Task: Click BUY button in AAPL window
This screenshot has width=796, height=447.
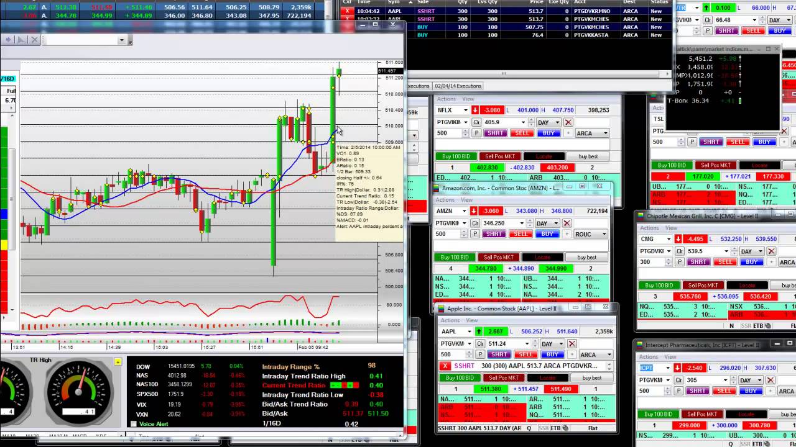Action: (552, 354)
